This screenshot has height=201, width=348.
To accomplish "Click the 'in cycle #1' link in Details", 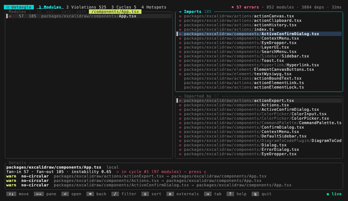I will click(x=161, y=172).
